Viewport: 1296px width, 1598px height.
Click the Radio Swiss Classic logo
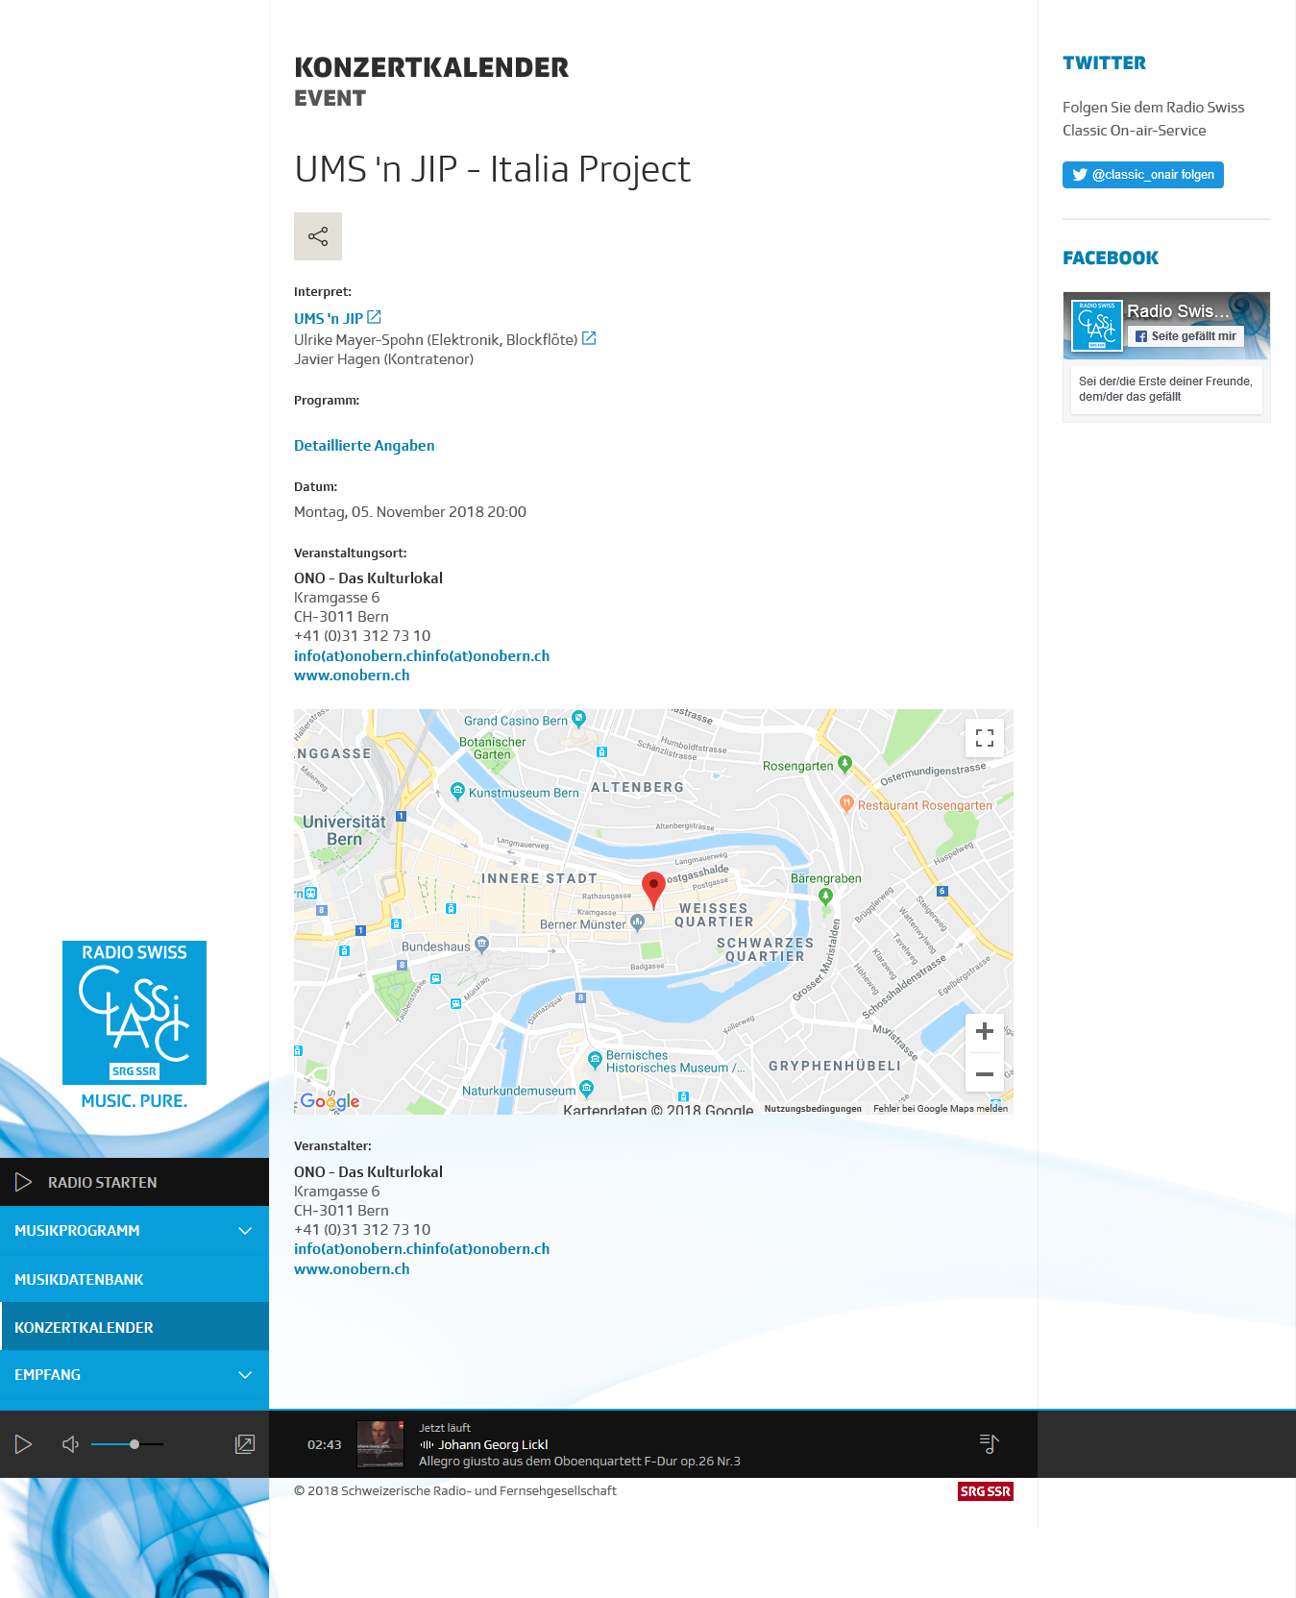pyautogui.click(x=134, y=1013)
